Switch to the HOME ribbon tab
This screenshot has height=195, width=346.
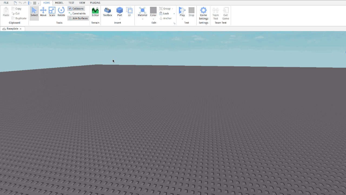(46, 3)
